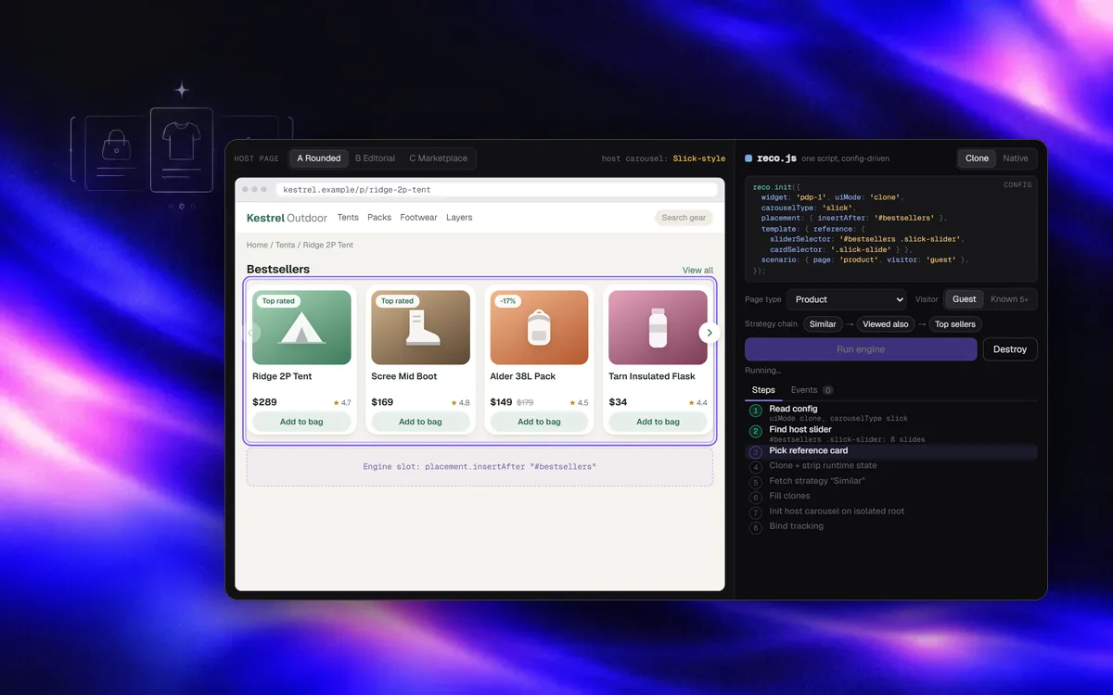Click the -17% discount badge
This screenshot has height=695, width=1113.
508,301
